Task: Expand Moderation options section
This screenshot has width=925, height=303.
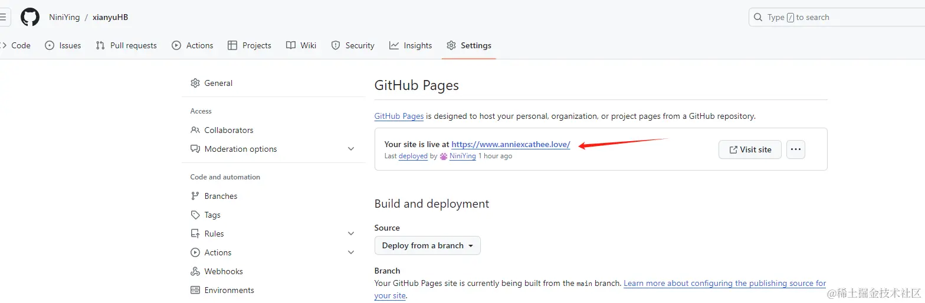Action: 274,149
